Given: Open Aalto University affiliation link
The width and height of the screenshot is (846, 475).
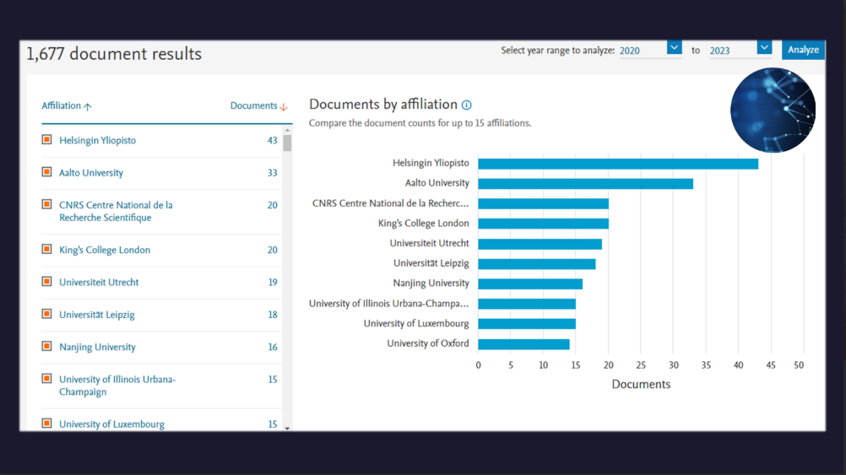Looking at the screenshot, I should tap(91, 172).
